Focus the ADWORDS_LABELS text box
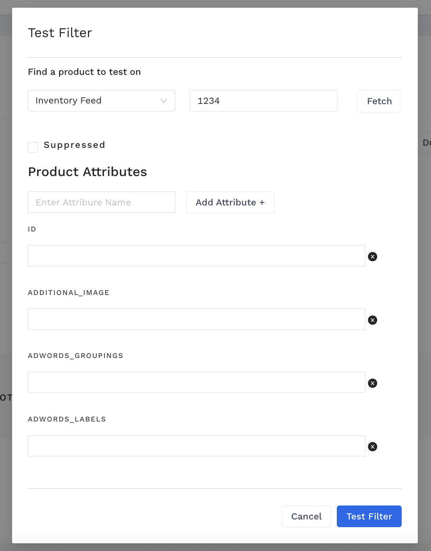431x551 pixels. click(196, 446)
